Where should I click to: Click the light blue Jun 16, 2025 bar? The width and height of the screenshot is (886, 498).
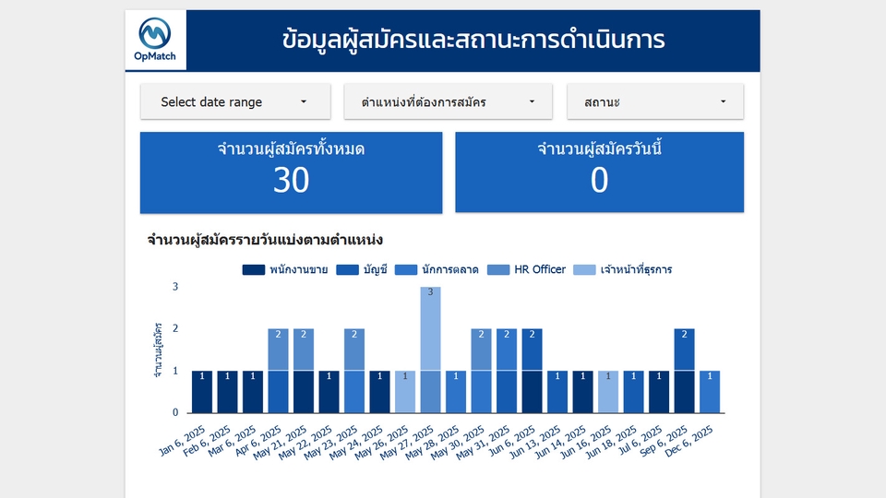point(608,391)
